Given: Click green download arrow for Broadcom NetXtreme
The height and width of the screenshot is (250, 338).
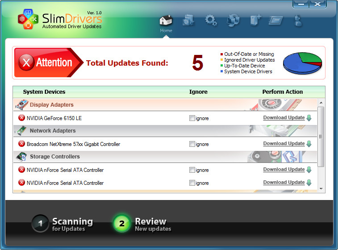Looking at the screenshot, I should (309, 144).
